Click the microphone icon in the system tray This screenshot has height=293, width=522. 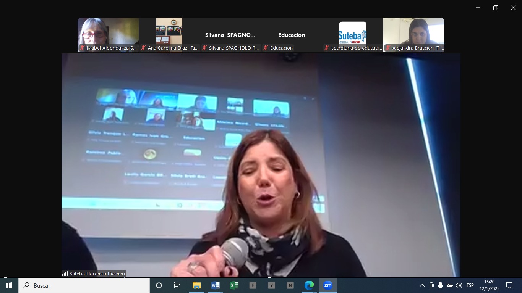[440, 285]
